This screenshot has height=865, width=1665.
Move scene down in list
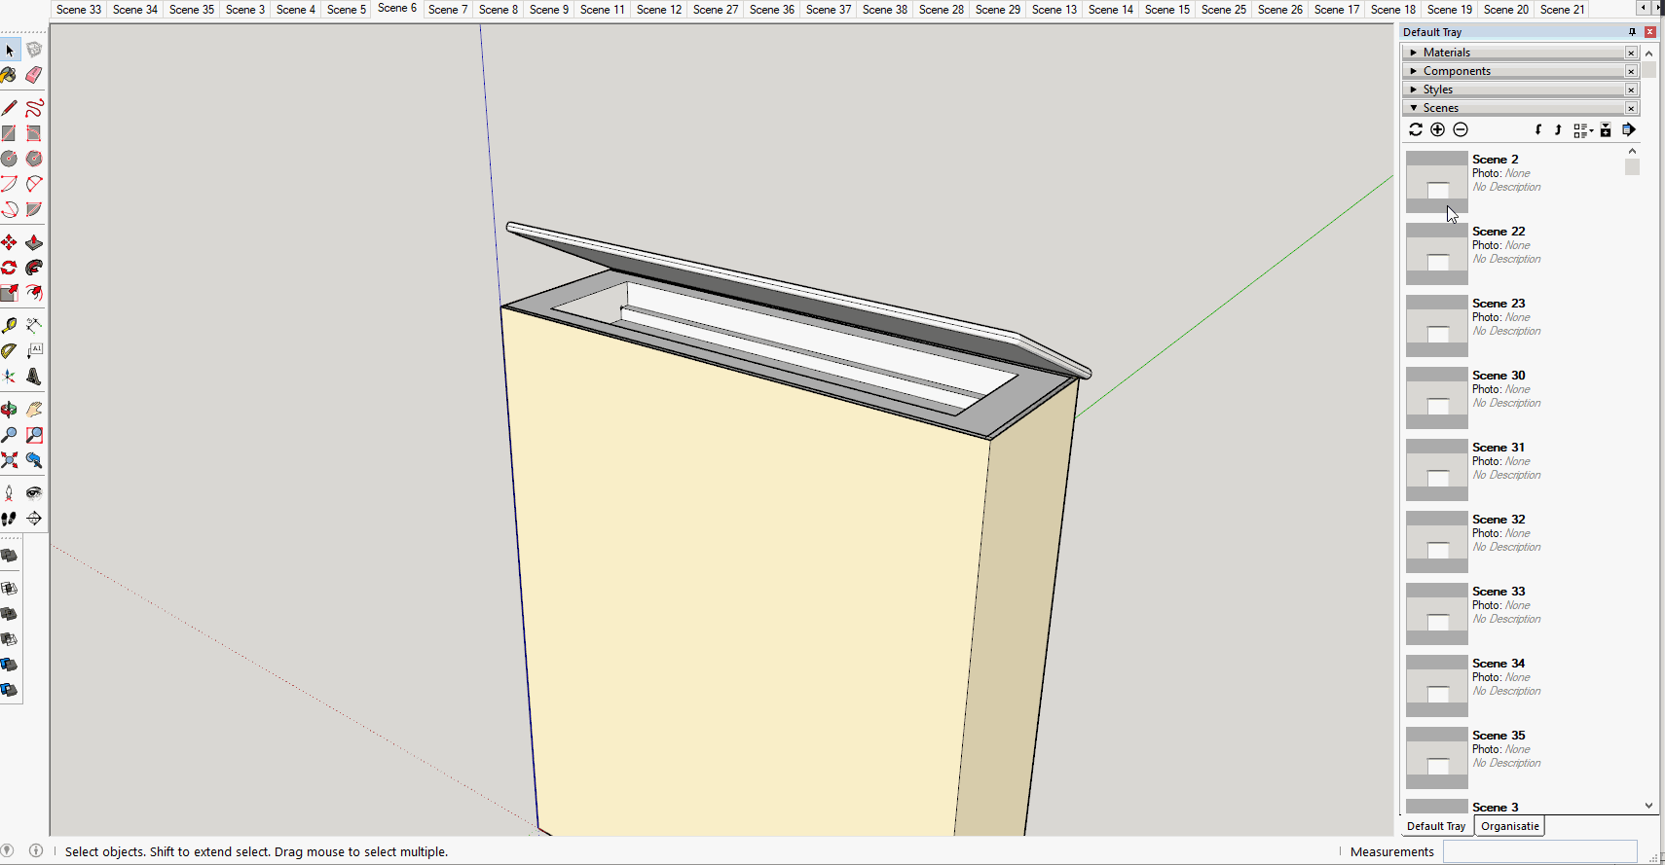pyautogui.click(x=1538, y=129)
